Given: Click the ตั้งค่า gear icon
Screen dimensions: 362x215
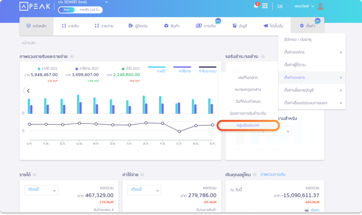Looking at the screenshot, I should [302, 26].
